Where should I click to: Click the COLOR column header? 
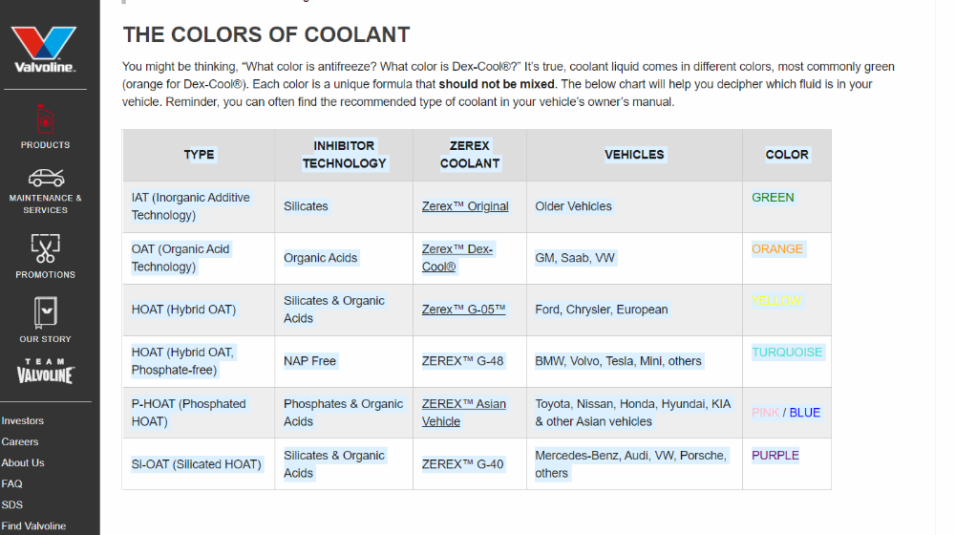[787, 155]
